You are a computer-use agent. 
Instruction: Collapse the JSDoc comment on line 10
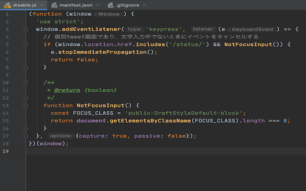click(26, 83)
